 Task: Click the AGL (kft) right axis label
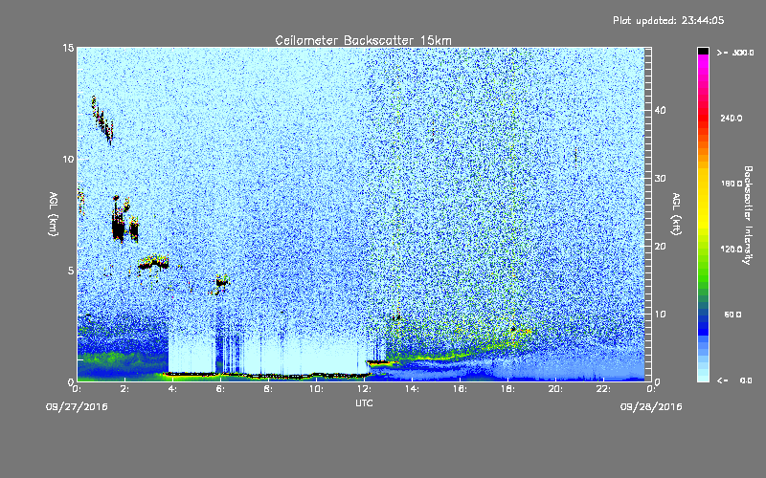(676, 213)
